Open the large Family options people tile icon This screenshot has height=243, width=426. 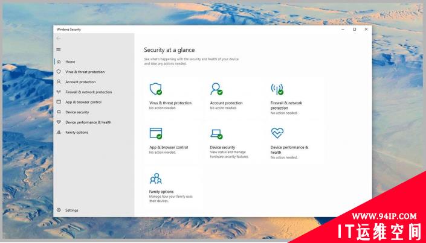point(156,178)
